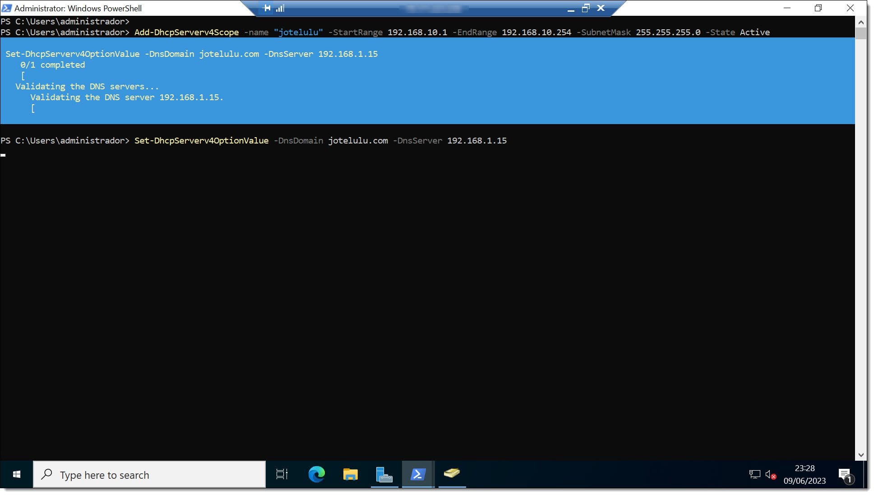Viewport: 874px width, 495px height.
Task: Click the PowerShell icon in the title bar
Action: (7, 8)
